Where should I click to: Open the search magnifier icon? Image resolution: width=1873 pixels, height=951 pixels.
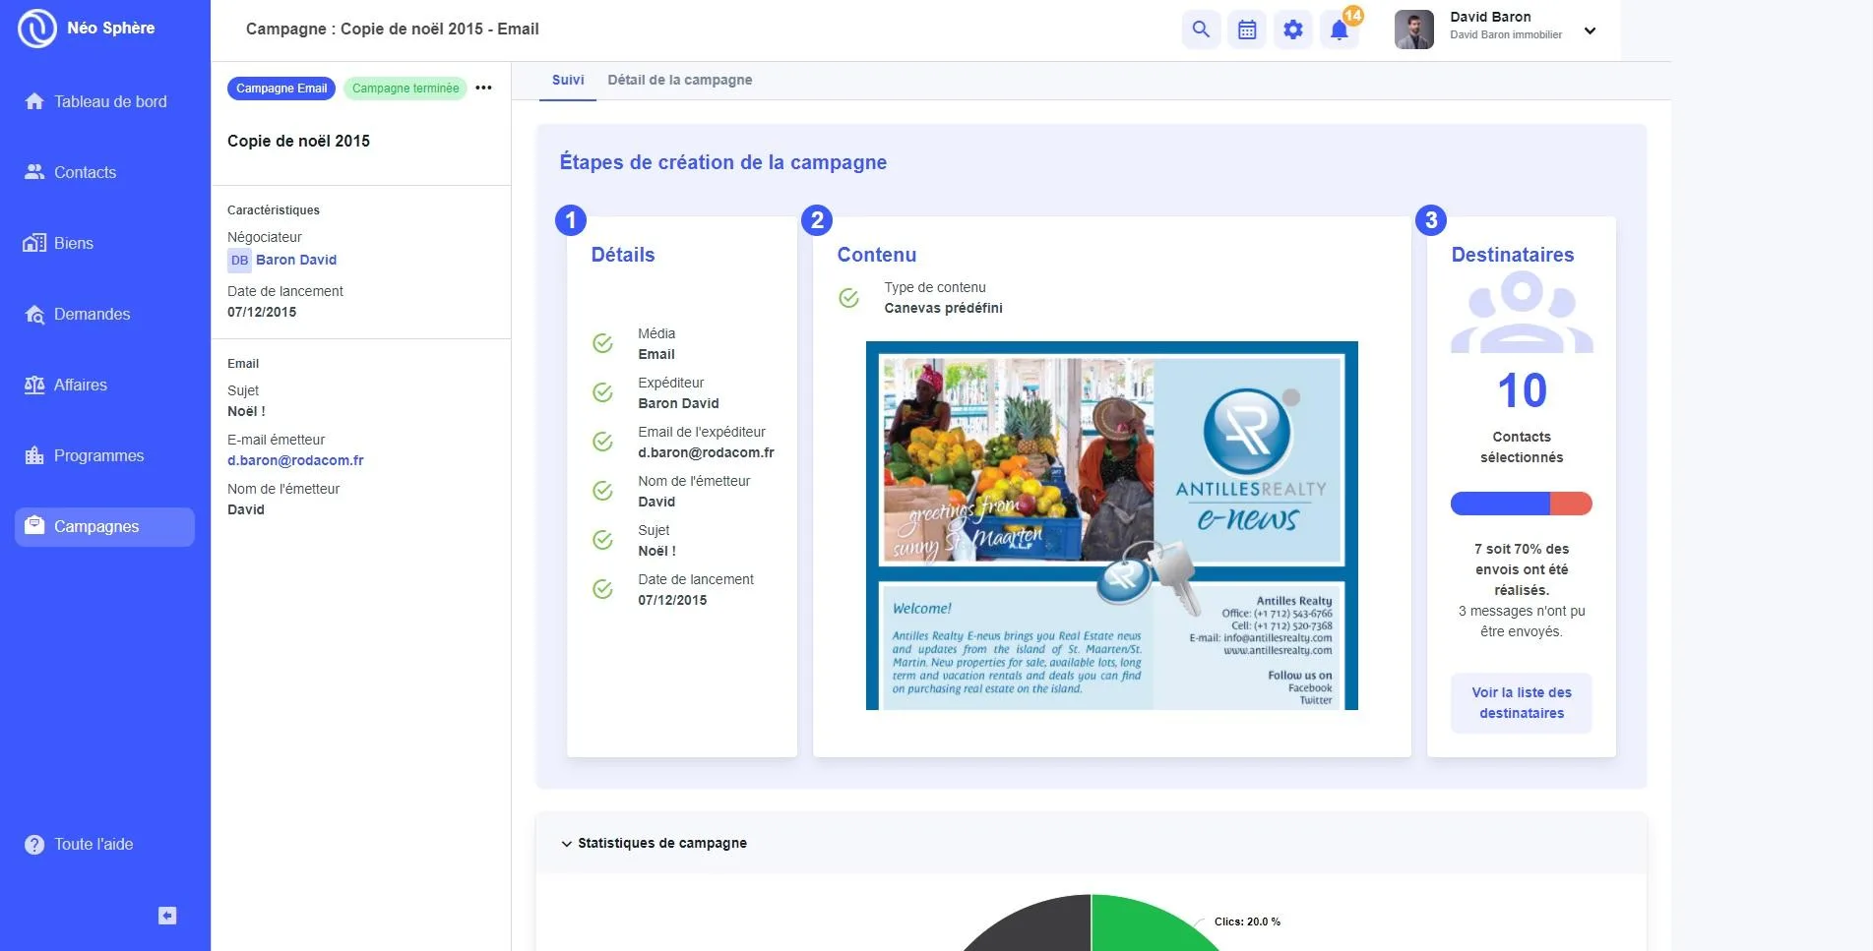[1201, 30]
